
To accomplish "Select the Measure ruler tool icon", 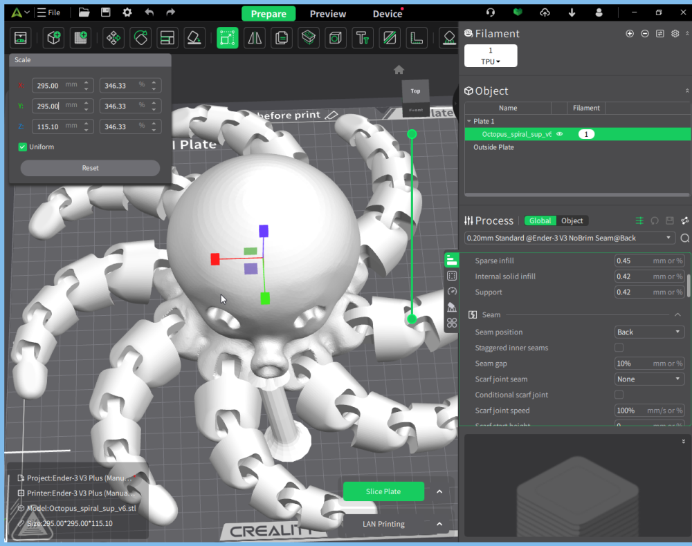I will point(416,38).
